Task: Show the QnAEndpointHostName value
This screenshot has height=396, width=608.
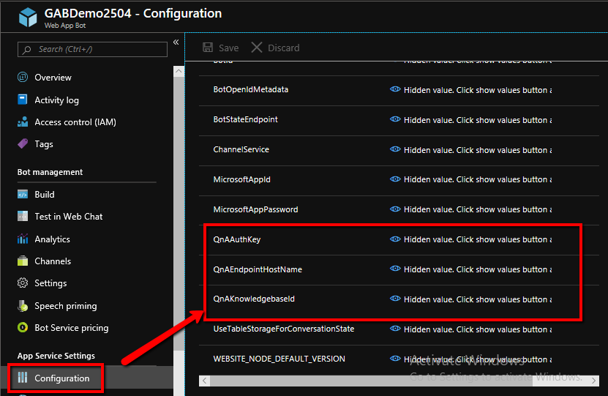Action: [395, 269]
